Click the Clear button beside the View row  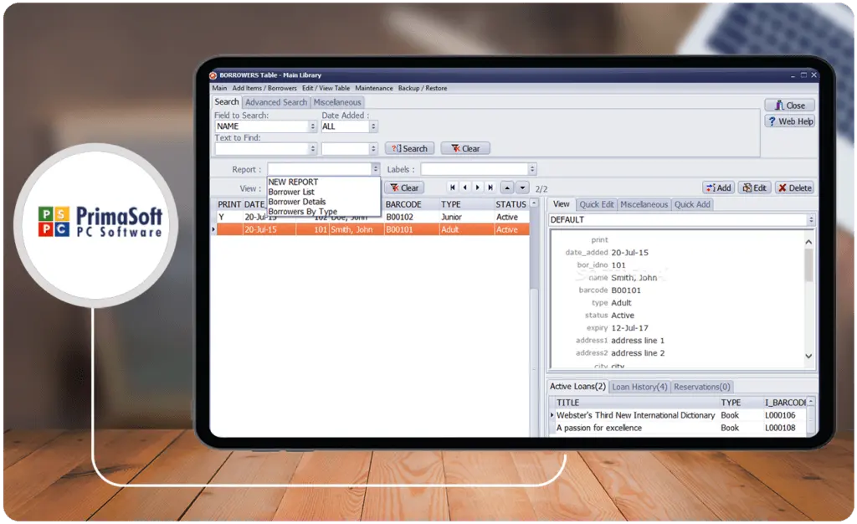(404, 188)
